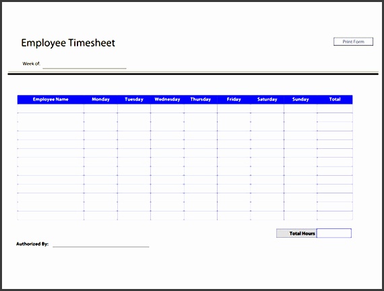Image resolution: width=384 pixels, height=291 pixels.
Task: Click the Week of input line
Action: click(84, 65)
